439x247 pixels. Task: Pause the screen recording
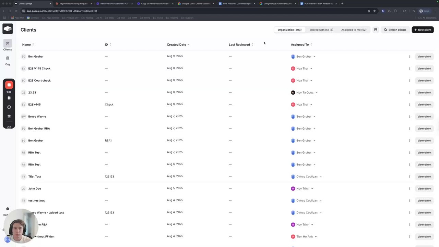tap(9, 98)
